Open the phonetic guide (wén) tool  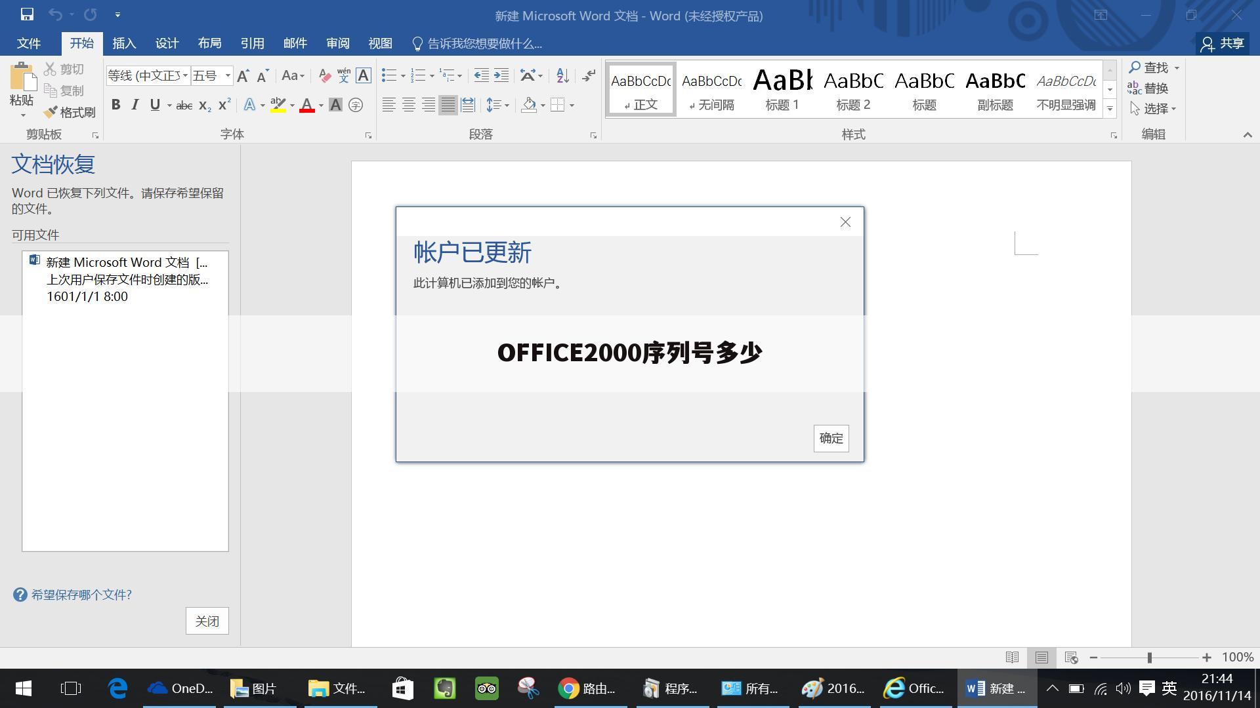pos(344,76)
